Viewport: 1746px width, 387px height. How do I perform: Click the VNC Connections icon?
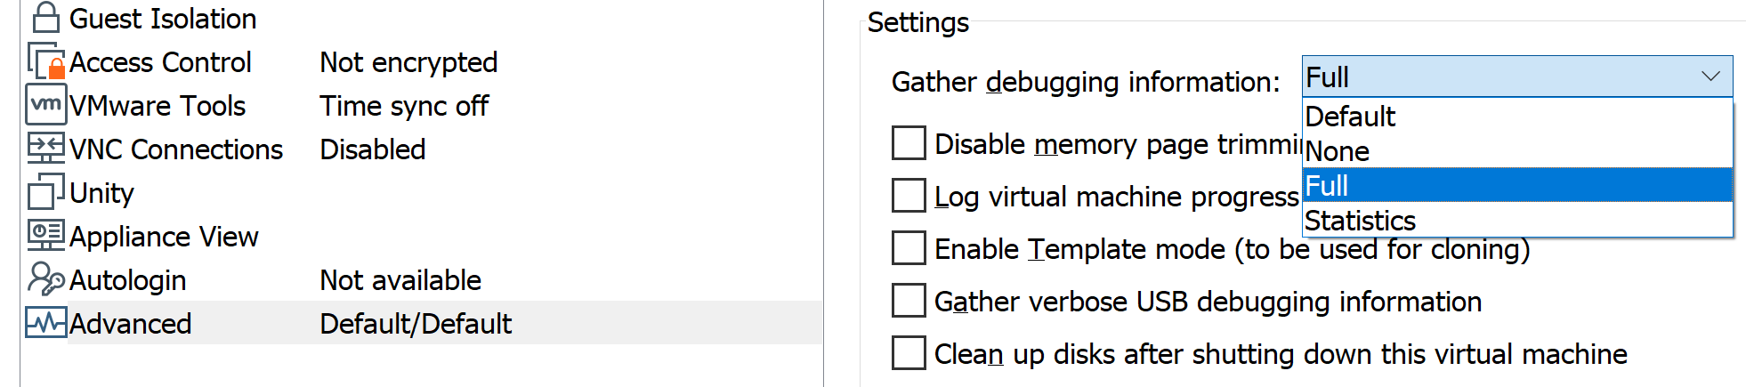click(x=46, y=149)
